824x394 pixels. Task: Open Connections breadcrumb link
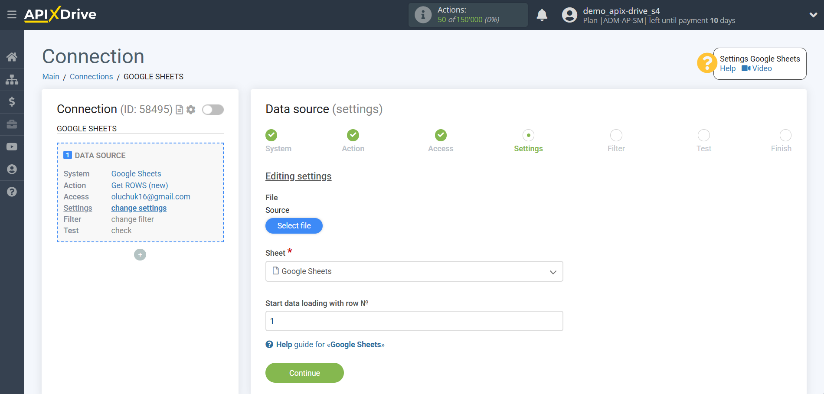92,77
